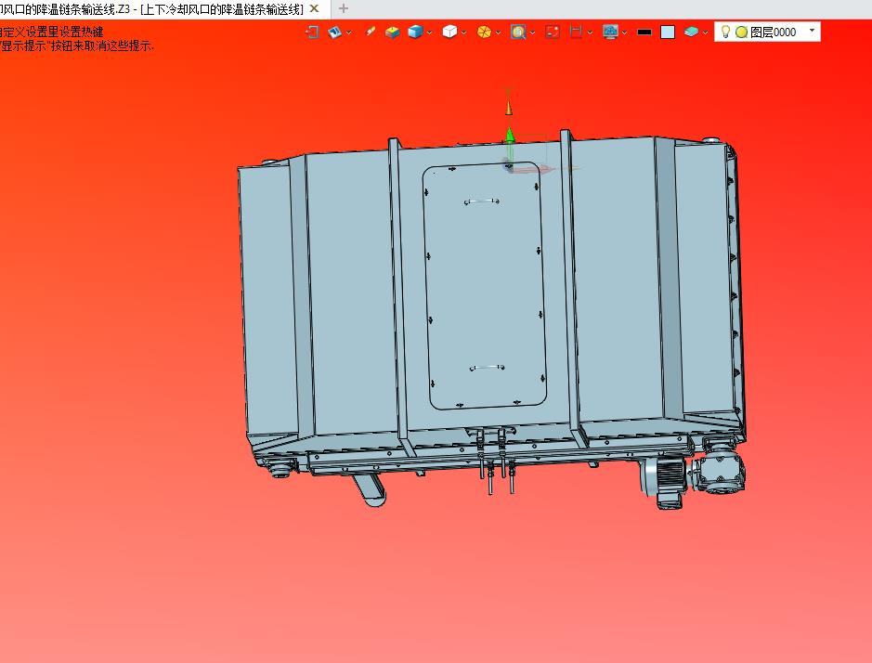
Task: Click the yellow circle layer indicator
Action: (x=741, y=32)
